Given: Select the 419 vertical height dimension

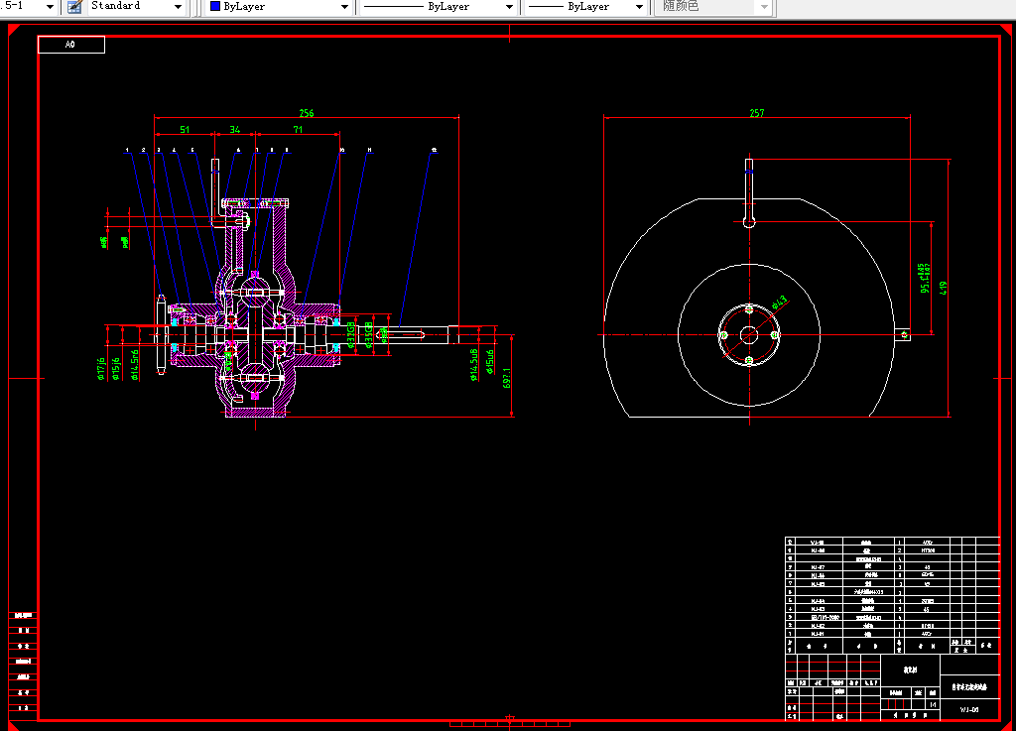Looking at the screenshot, I should (x=943, y=288).
